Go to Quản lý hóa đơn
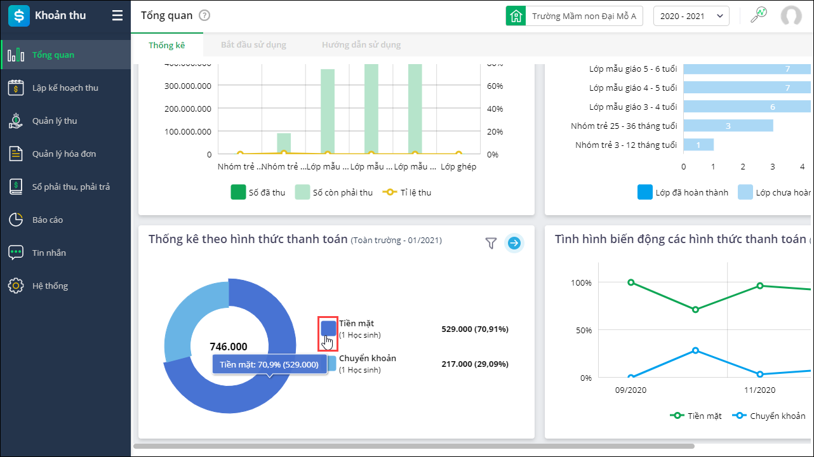Screen dimensions: 814x457 click(x=65, y=154)
